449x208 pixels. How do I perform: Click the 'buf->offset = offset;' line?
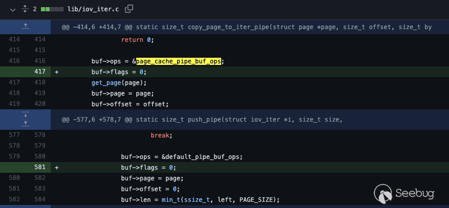(130, 104)
